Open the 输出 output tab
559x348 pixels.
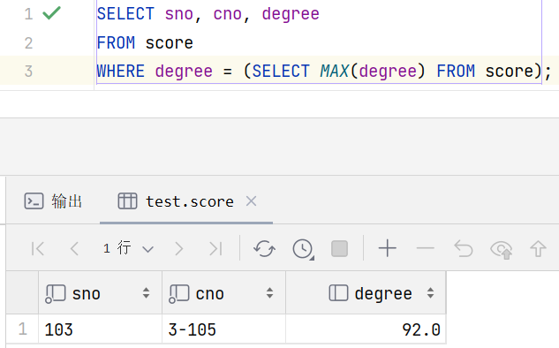[53, 201]
